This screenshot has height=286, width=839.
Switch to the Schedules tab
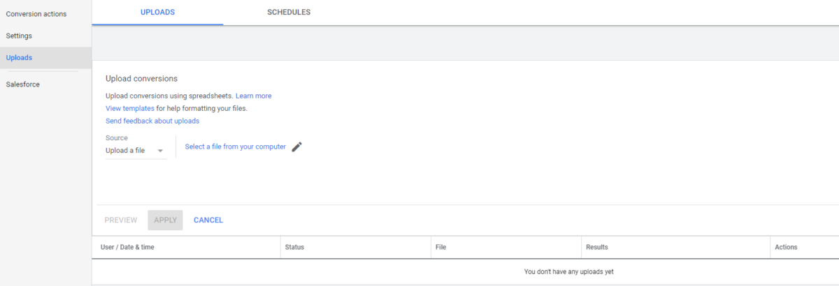[289, 13]
